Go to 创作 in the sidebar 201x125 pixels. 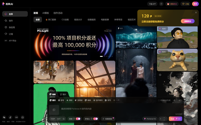pyautogui.click(x=15, y=21)
